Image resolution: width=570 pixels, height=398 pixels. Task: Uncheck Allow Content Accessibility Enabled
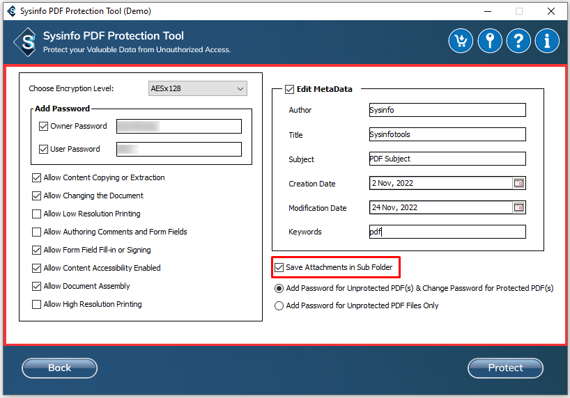tap(36, 268)
